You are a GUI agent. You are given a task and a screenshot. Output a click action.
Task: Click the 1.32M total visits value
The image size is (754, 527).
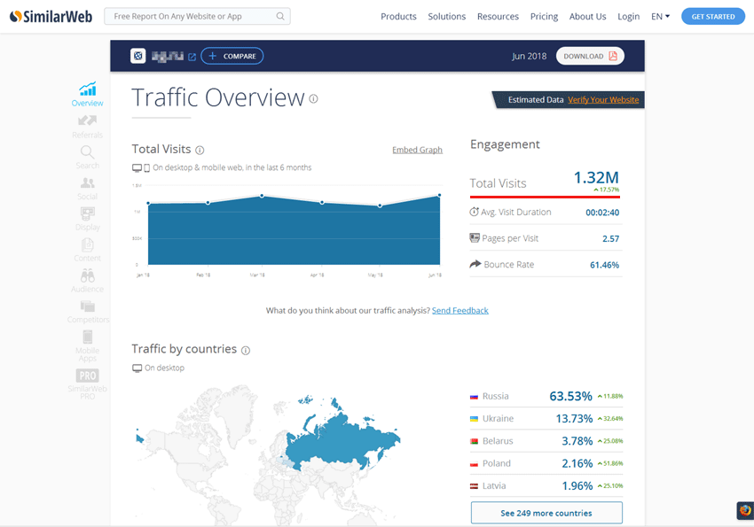point(596,178)
